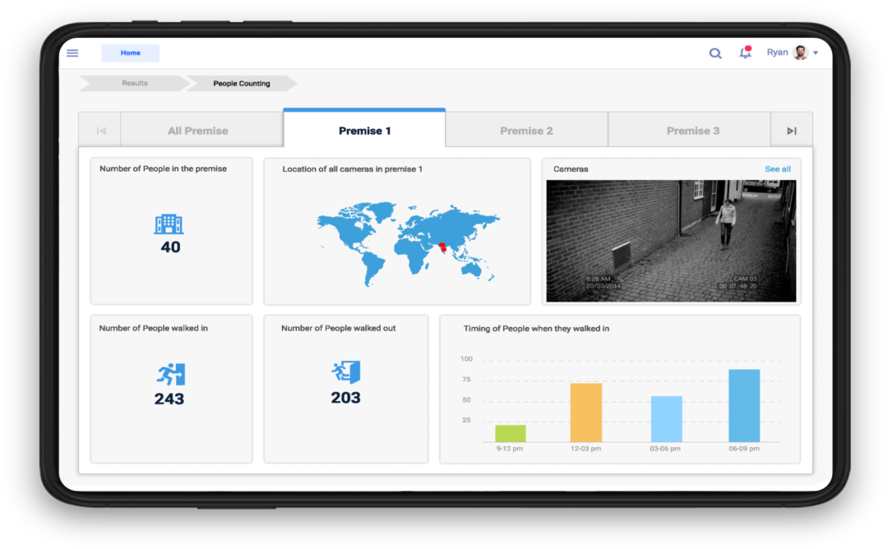888x549 pixels.
Task: Click the building icon in people count card
Action: [x=169, y=224]
